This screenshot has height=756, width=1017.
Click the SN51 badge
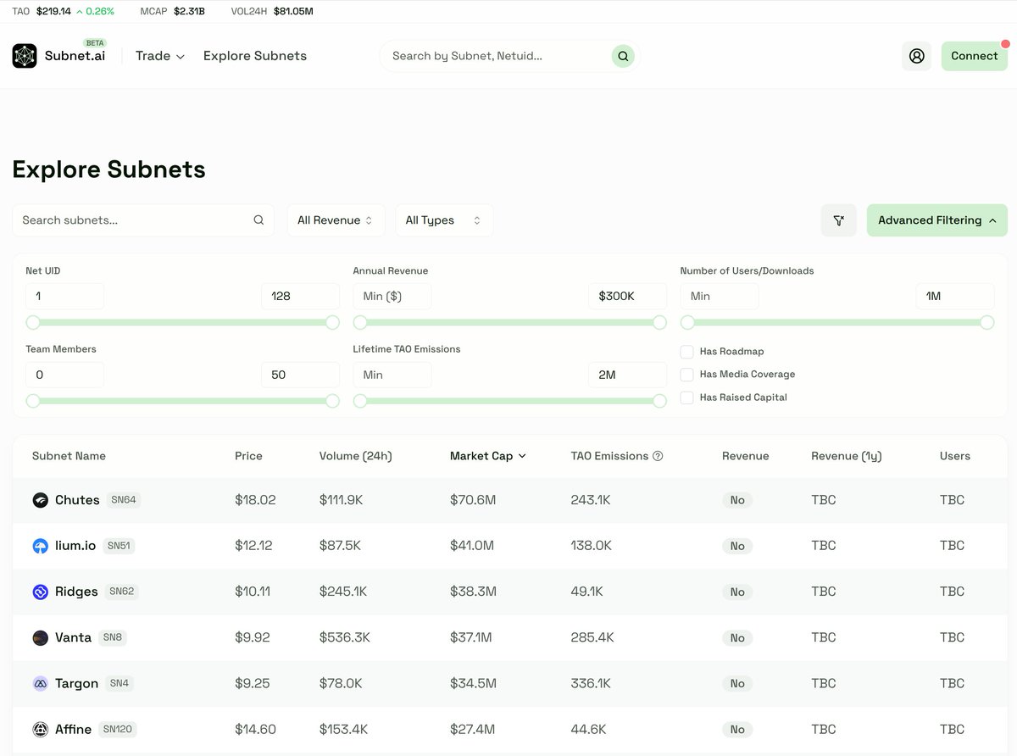pyautogui.click(x=119, y=546)
